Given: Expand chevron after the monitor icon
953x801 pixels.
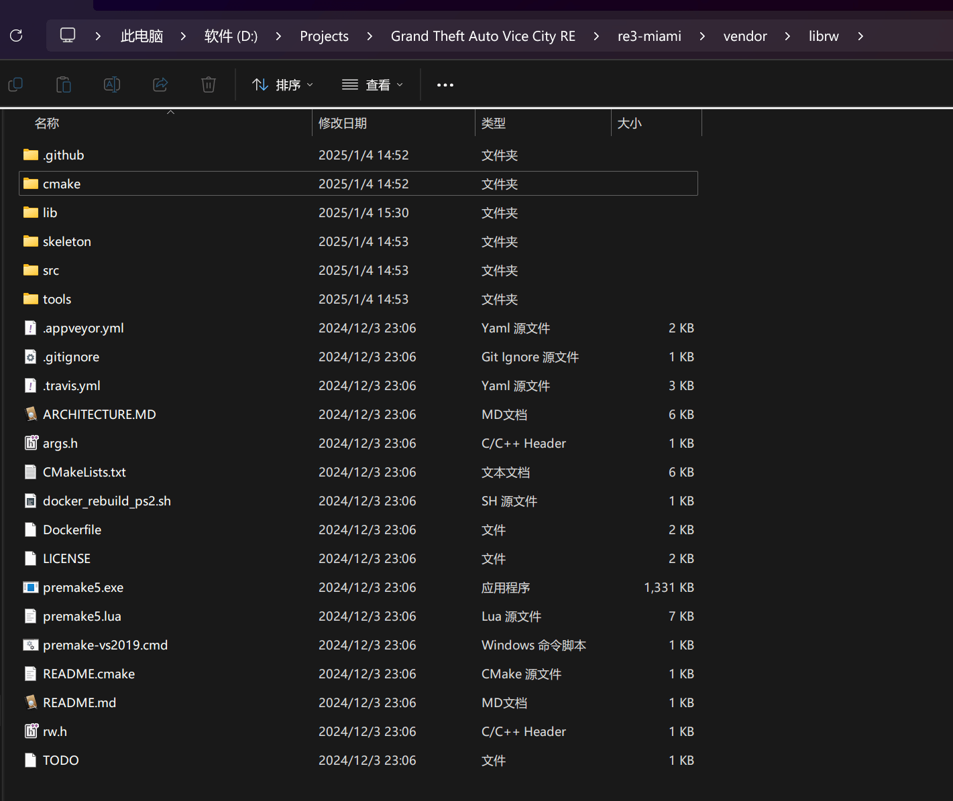Looking at the screenshot, I should coord(98,36).
